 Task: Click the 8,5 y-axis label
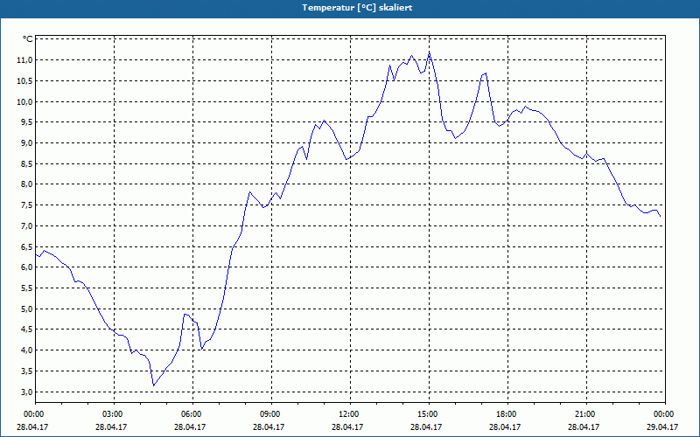[x=27, y=164]
